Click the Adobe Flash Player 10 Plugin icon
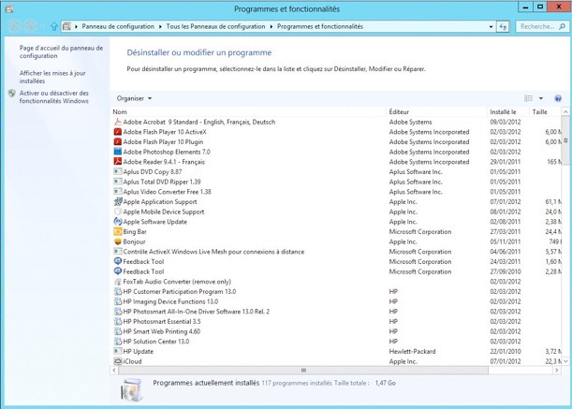Screen dimensions: 572x409 click(118, 142)
